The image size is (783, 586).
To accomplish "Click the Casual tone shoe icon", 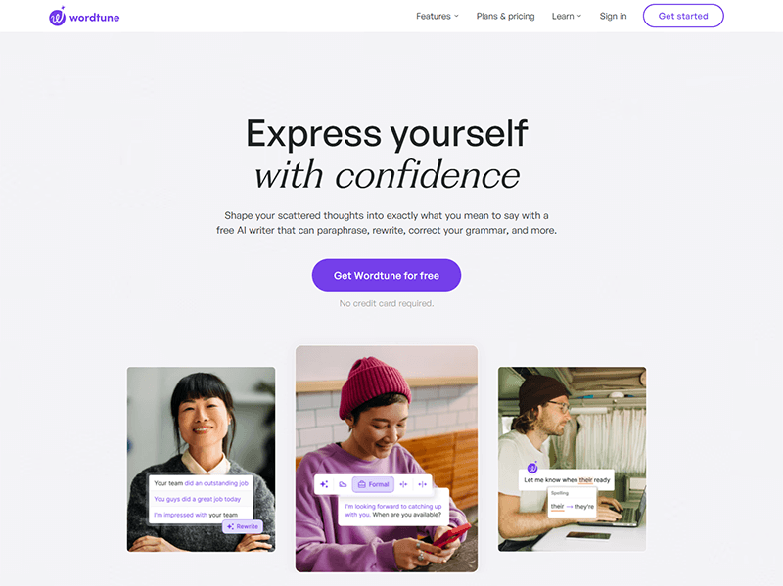I will pyautogui.click(x=343, y=484).
